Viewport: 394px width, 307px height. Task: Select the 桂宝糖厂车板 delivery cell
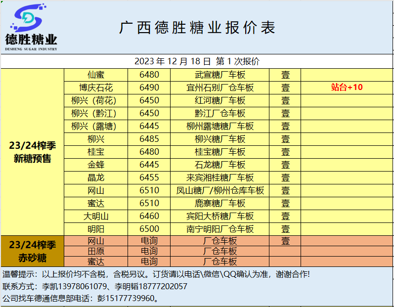coord(219,152)
